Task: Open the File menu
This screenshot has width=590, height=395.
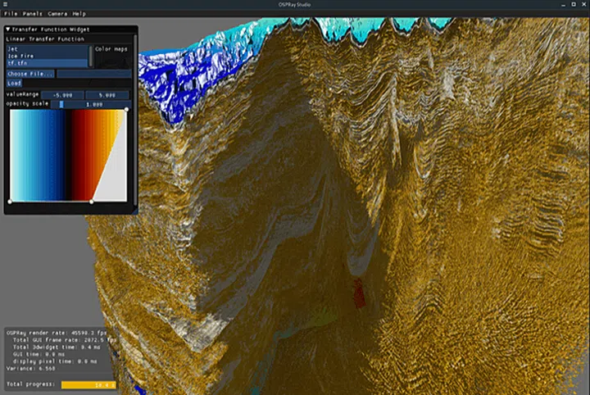Action: 11,14
